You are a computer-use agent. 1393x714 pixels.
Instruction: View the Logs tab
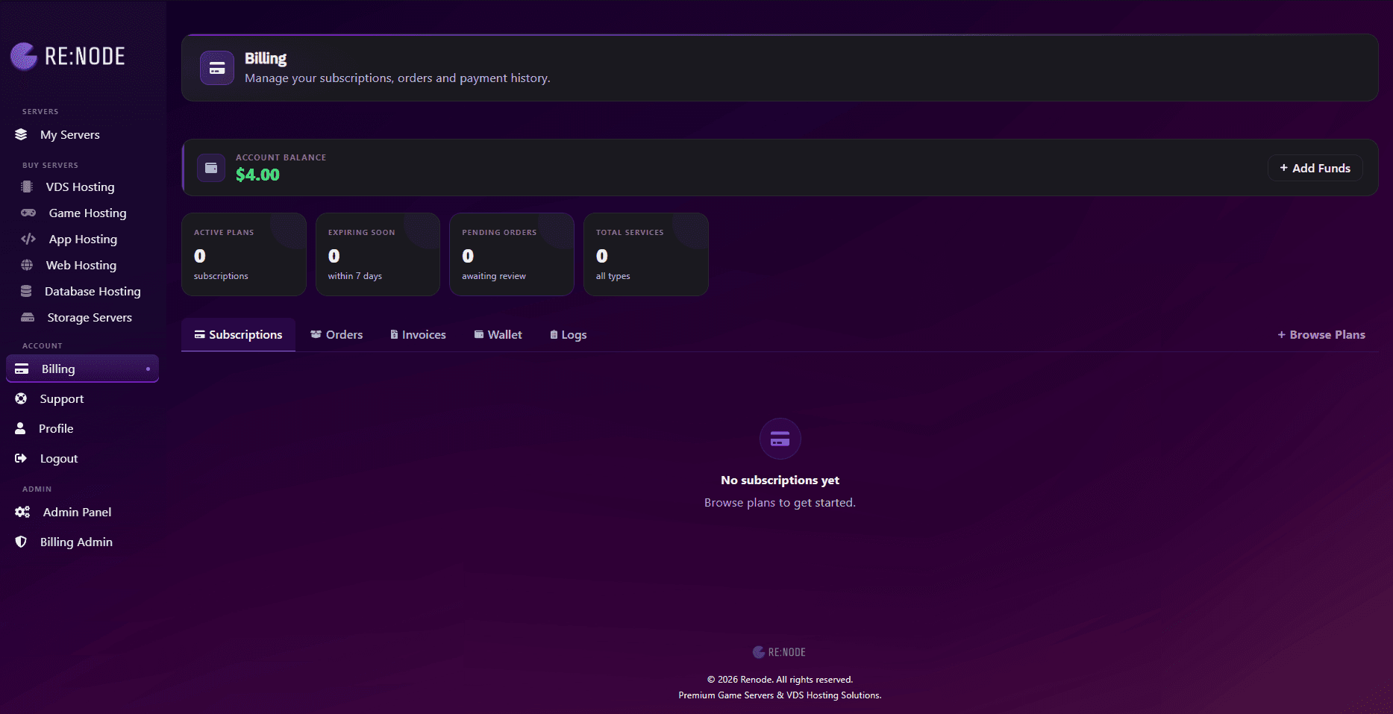click(569, 334)
